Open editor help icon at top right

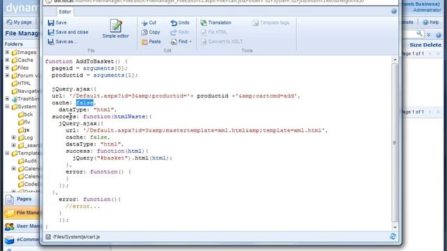tap(394, 11)
